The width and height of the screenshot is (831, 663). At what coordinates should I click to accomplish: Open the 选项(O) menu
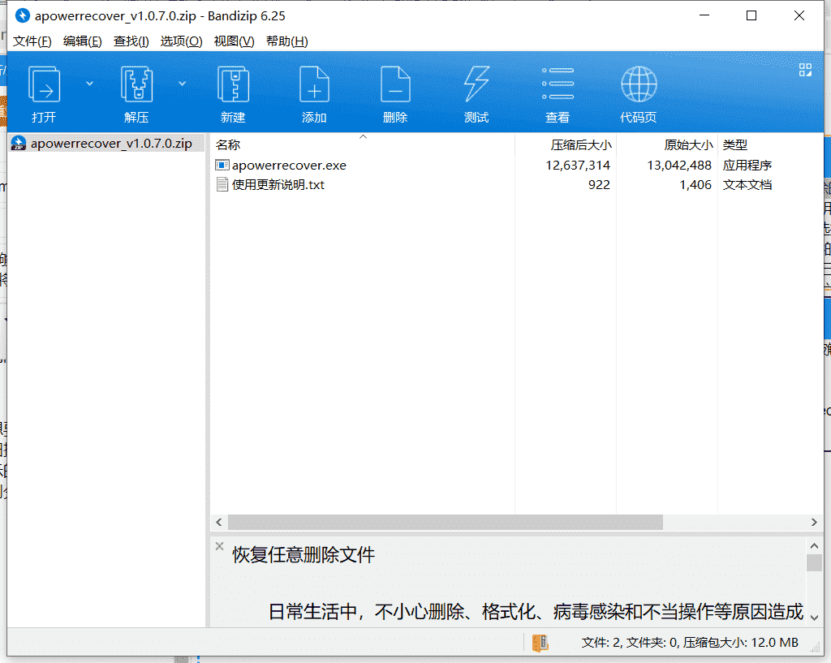(181, 41)
